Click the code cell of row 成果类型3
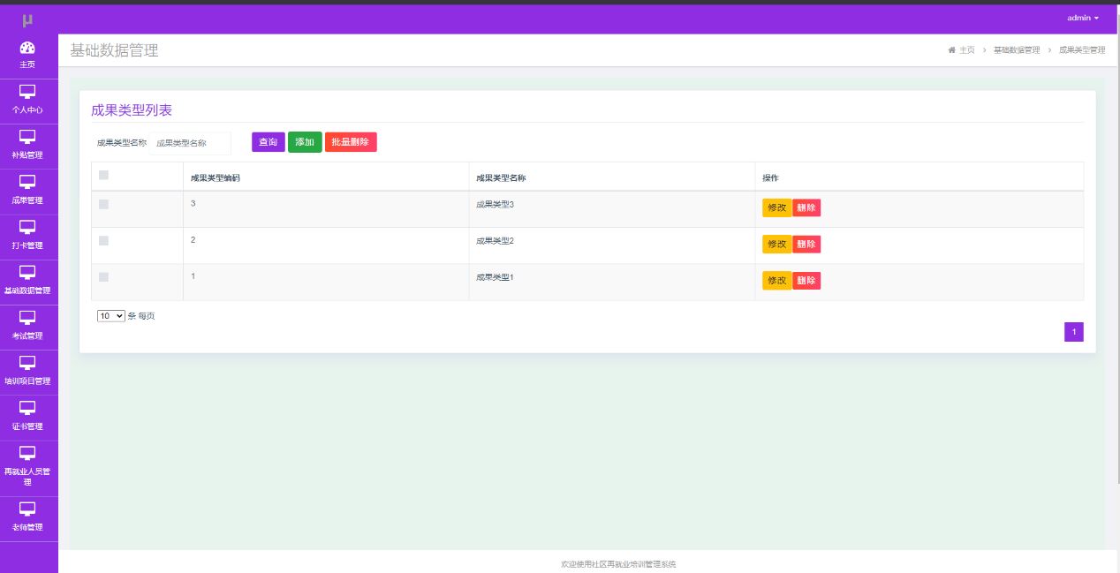The image size is (1120, 573). pos(326,209)
